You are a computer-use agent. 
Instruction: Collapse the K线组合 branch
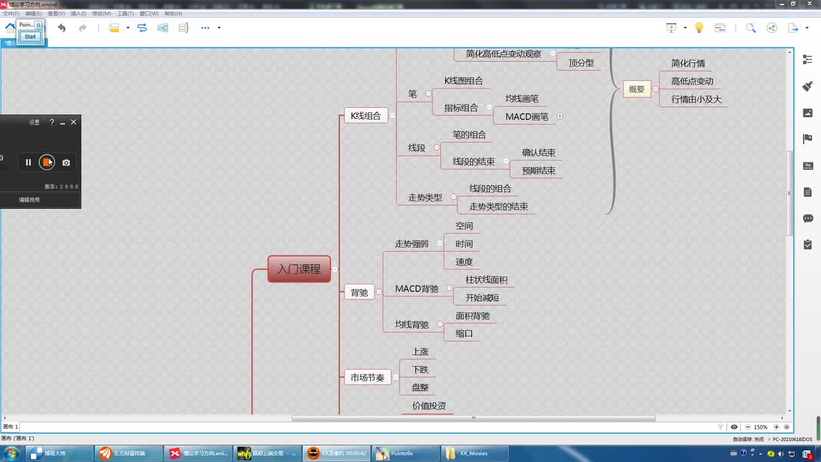393,116
